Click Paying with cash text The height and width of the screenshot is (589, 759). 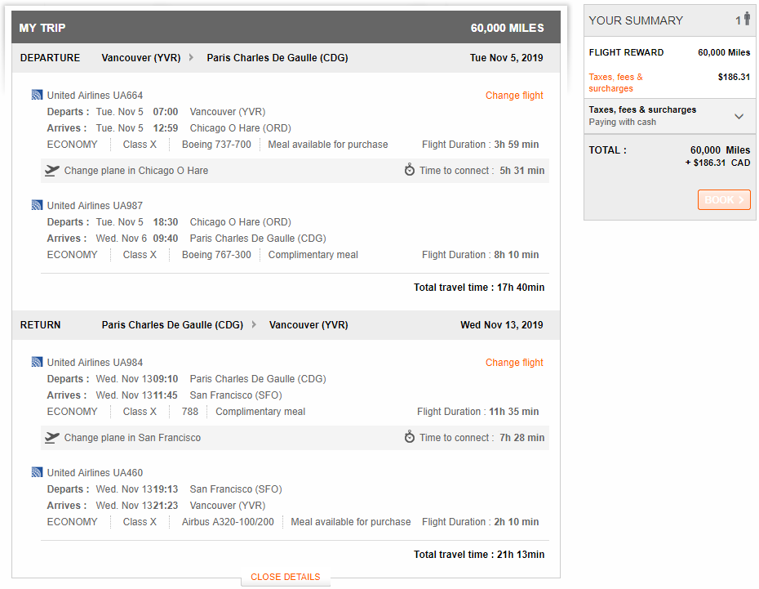click(622, 122)
